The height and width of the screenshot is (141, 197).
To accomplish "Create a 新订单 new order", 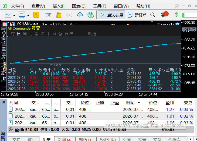I will [137, 15].
